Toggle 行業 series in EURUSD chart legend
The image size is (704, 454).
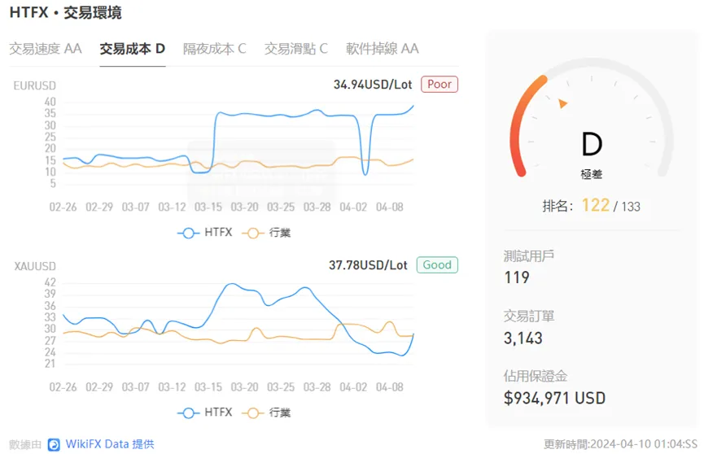point(266,233)
